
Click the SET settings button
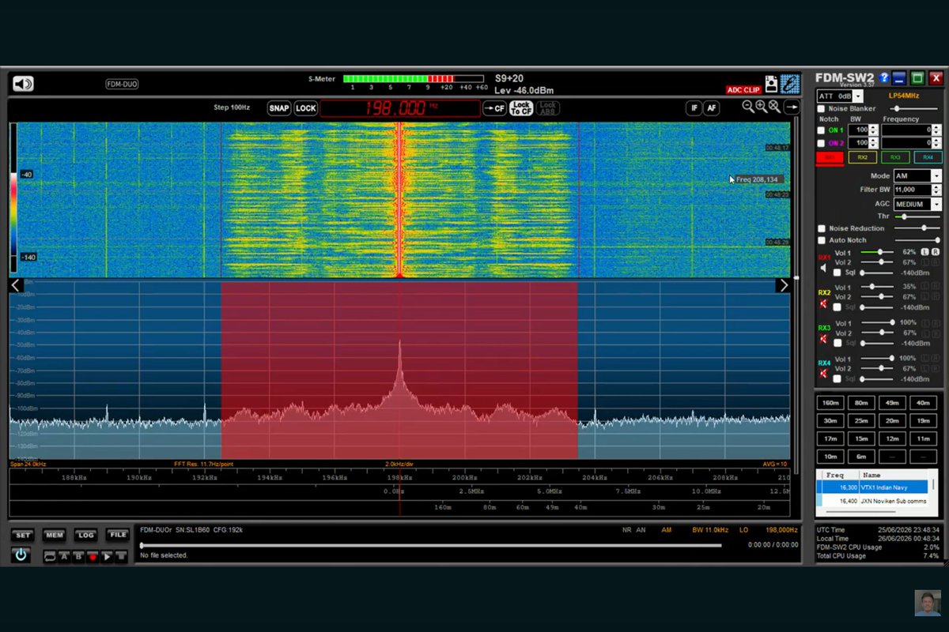click(x=23, y=535)
